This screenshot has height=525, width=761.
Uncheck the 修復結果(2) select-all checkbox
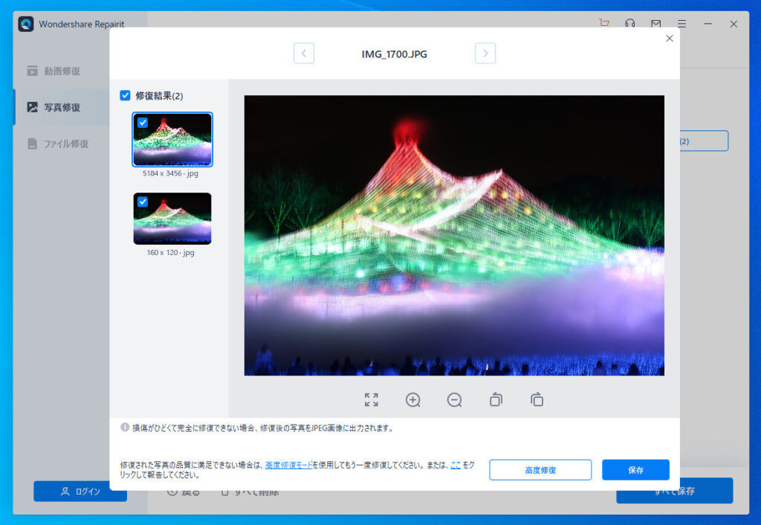[123, 95]
